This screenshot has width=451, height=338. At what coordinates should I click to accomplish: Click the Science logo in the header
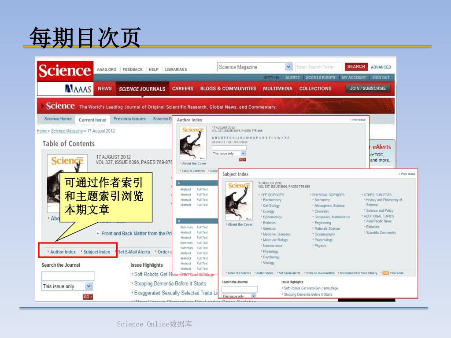[x=65, y=71]
